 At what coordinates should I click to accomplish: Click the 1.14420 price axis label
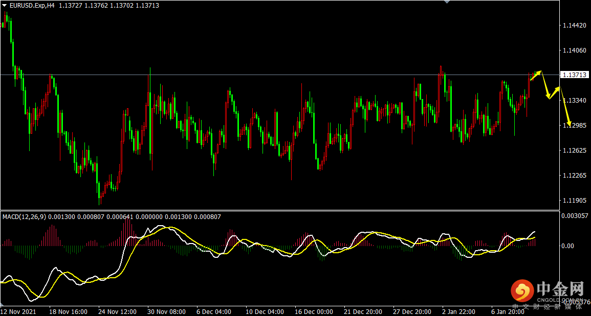(574, 26)
